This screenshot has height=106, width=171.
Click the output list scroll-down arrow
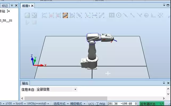(168, 94)
